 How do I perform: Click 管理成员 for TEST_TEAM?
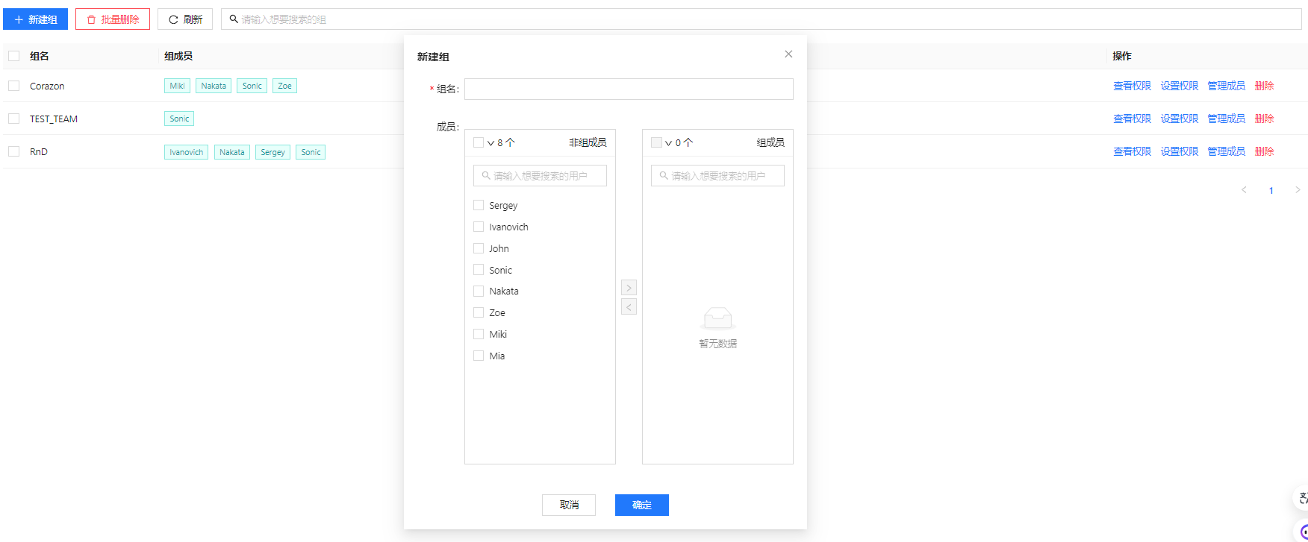pos(1226,119)
